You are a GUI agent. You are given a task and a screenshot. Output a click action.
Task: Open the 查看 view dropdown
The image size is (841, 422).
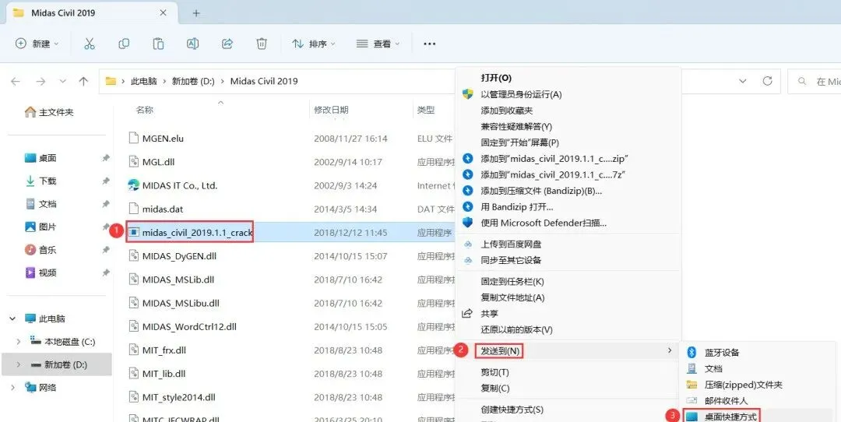point(378,44)
